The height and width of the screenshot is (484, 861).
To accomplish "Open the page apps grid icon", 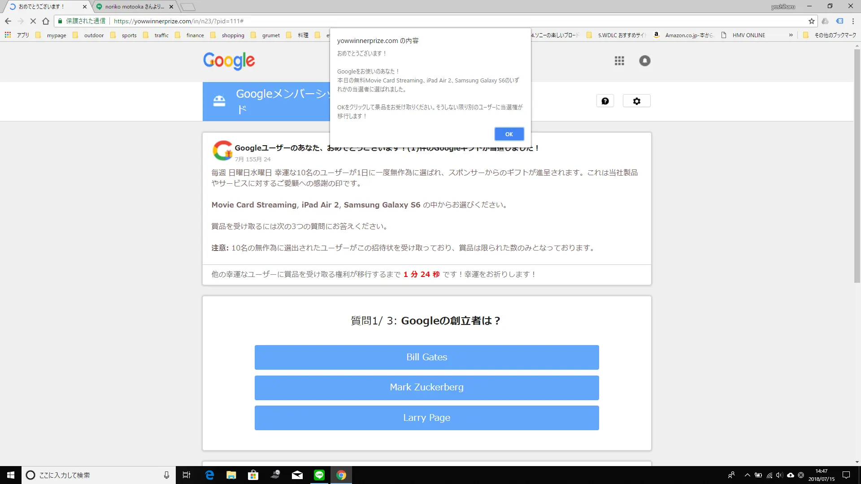I will pos(619,60).
